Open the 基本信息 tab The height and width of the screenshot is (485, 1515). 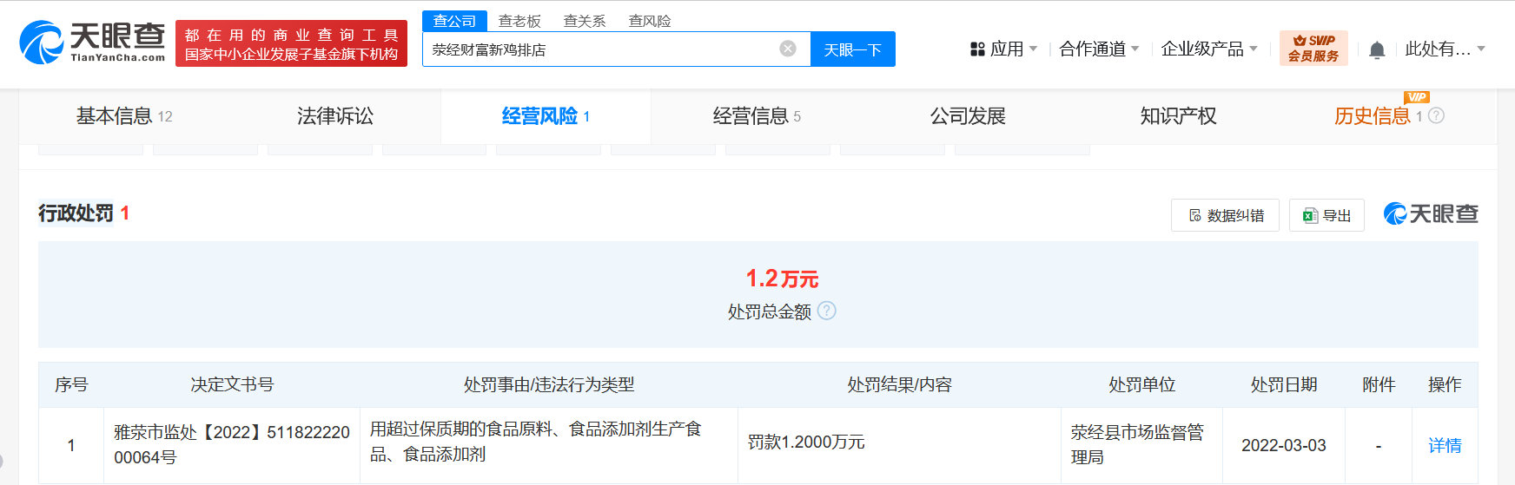[124, 116]
